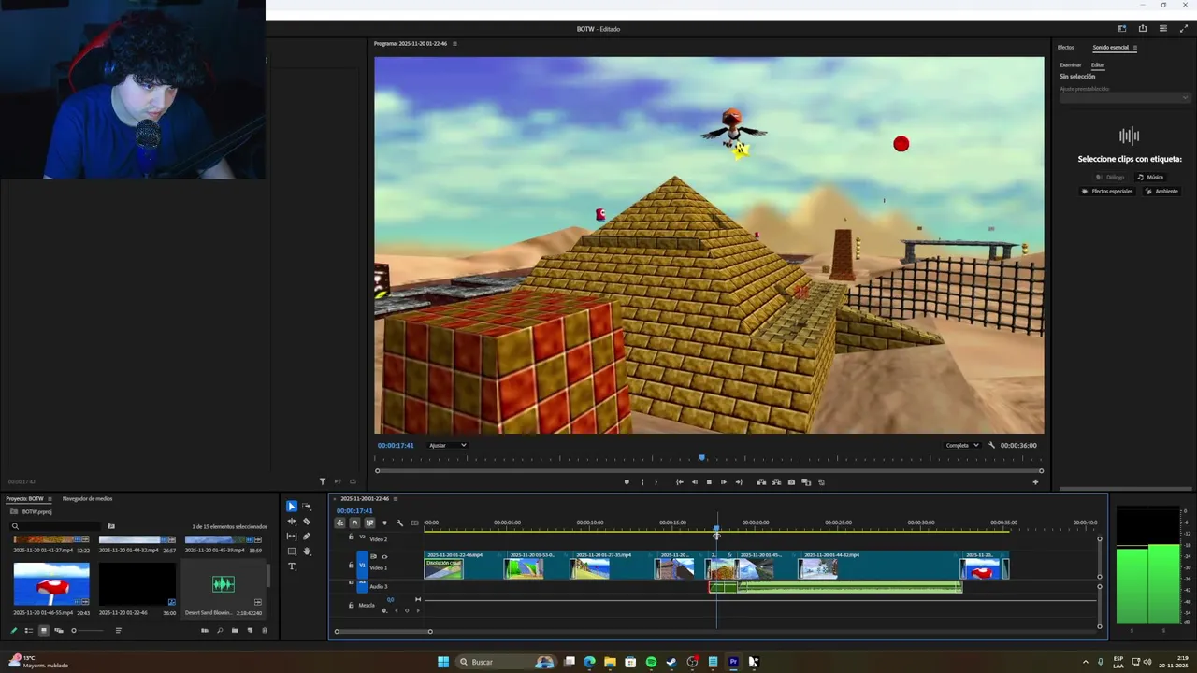Select the Slip tool
This screenshot has width=1197, height=673.
292,537
